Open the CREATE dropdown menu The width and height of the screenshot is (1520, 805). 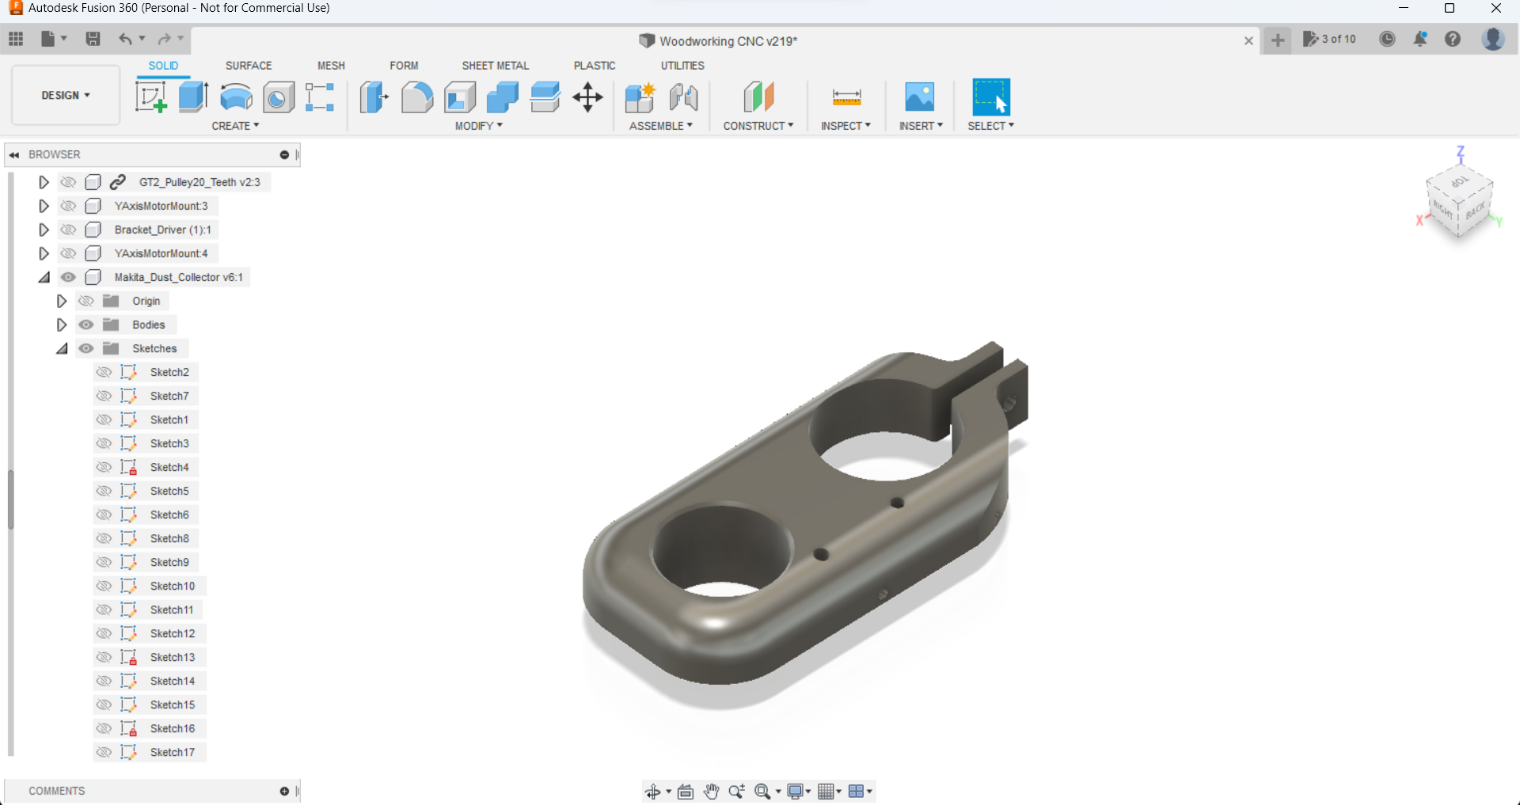[235, 126]
